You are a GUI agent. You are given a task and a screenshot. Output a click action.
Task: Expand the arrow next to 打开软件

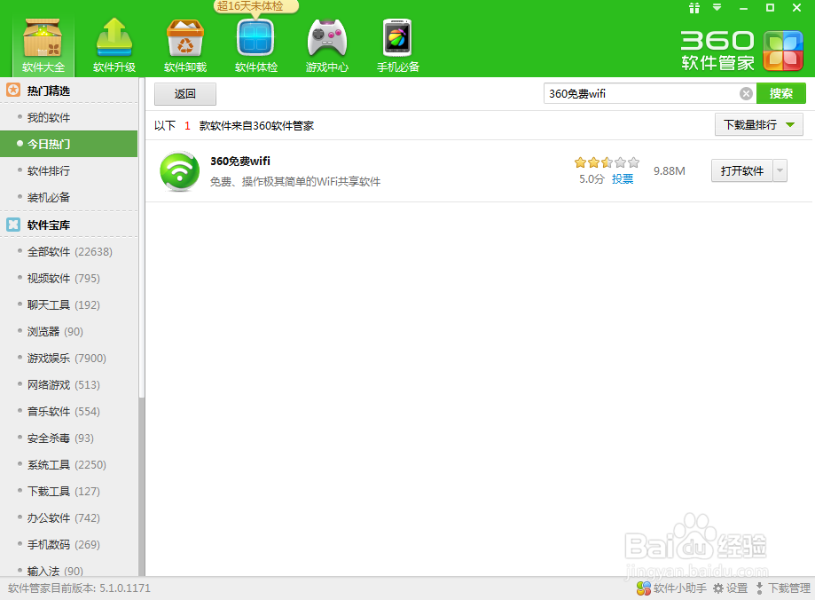point(780,170)
